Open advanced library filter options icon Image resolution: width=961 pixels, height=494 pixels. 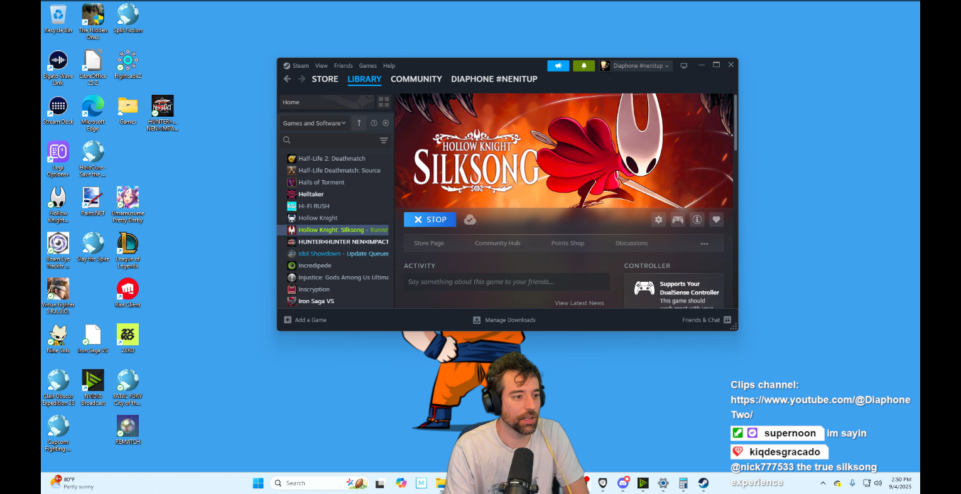point(384,140)
